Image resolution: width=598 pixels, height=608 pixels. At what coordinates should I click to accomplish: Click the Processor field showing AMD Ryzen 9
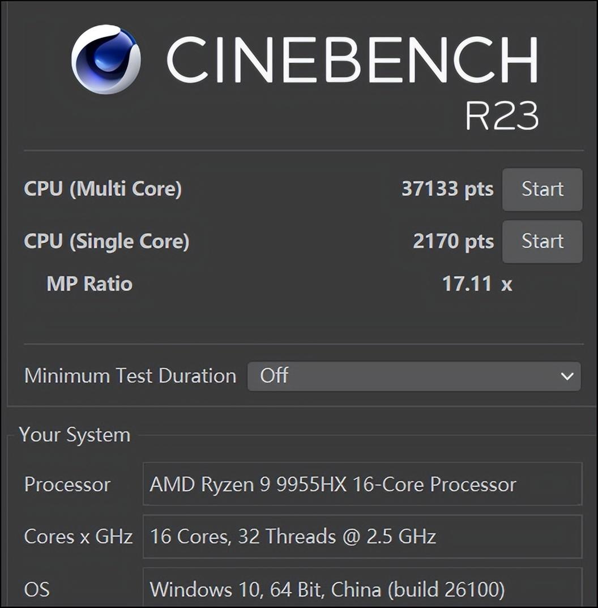tap(362, 484)
